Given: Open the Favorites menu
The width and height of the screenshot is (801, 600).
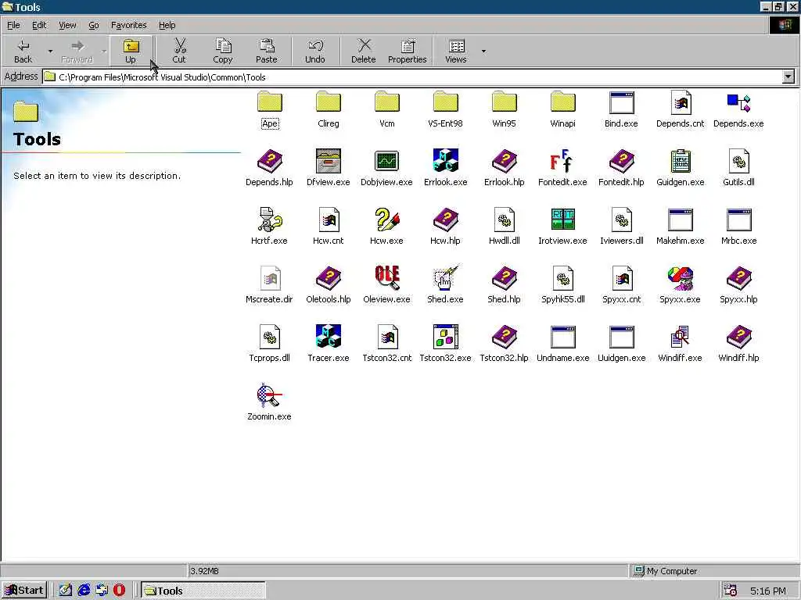Looking at the screenshot, I should (129, 25).
